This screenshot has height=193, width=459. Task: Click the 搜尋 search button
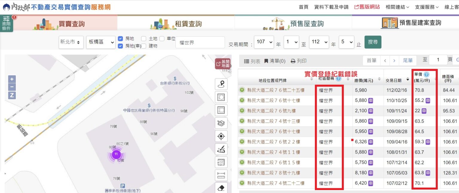pyautogui.click(x=373, y=42)
